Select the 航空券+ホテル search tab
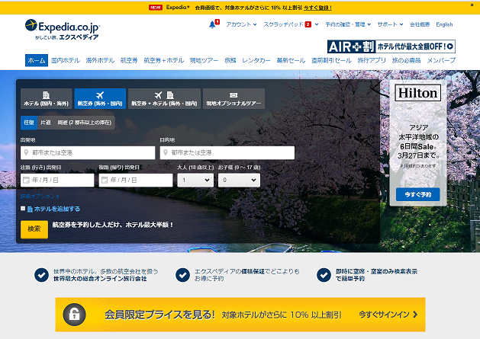 [164, 99]
